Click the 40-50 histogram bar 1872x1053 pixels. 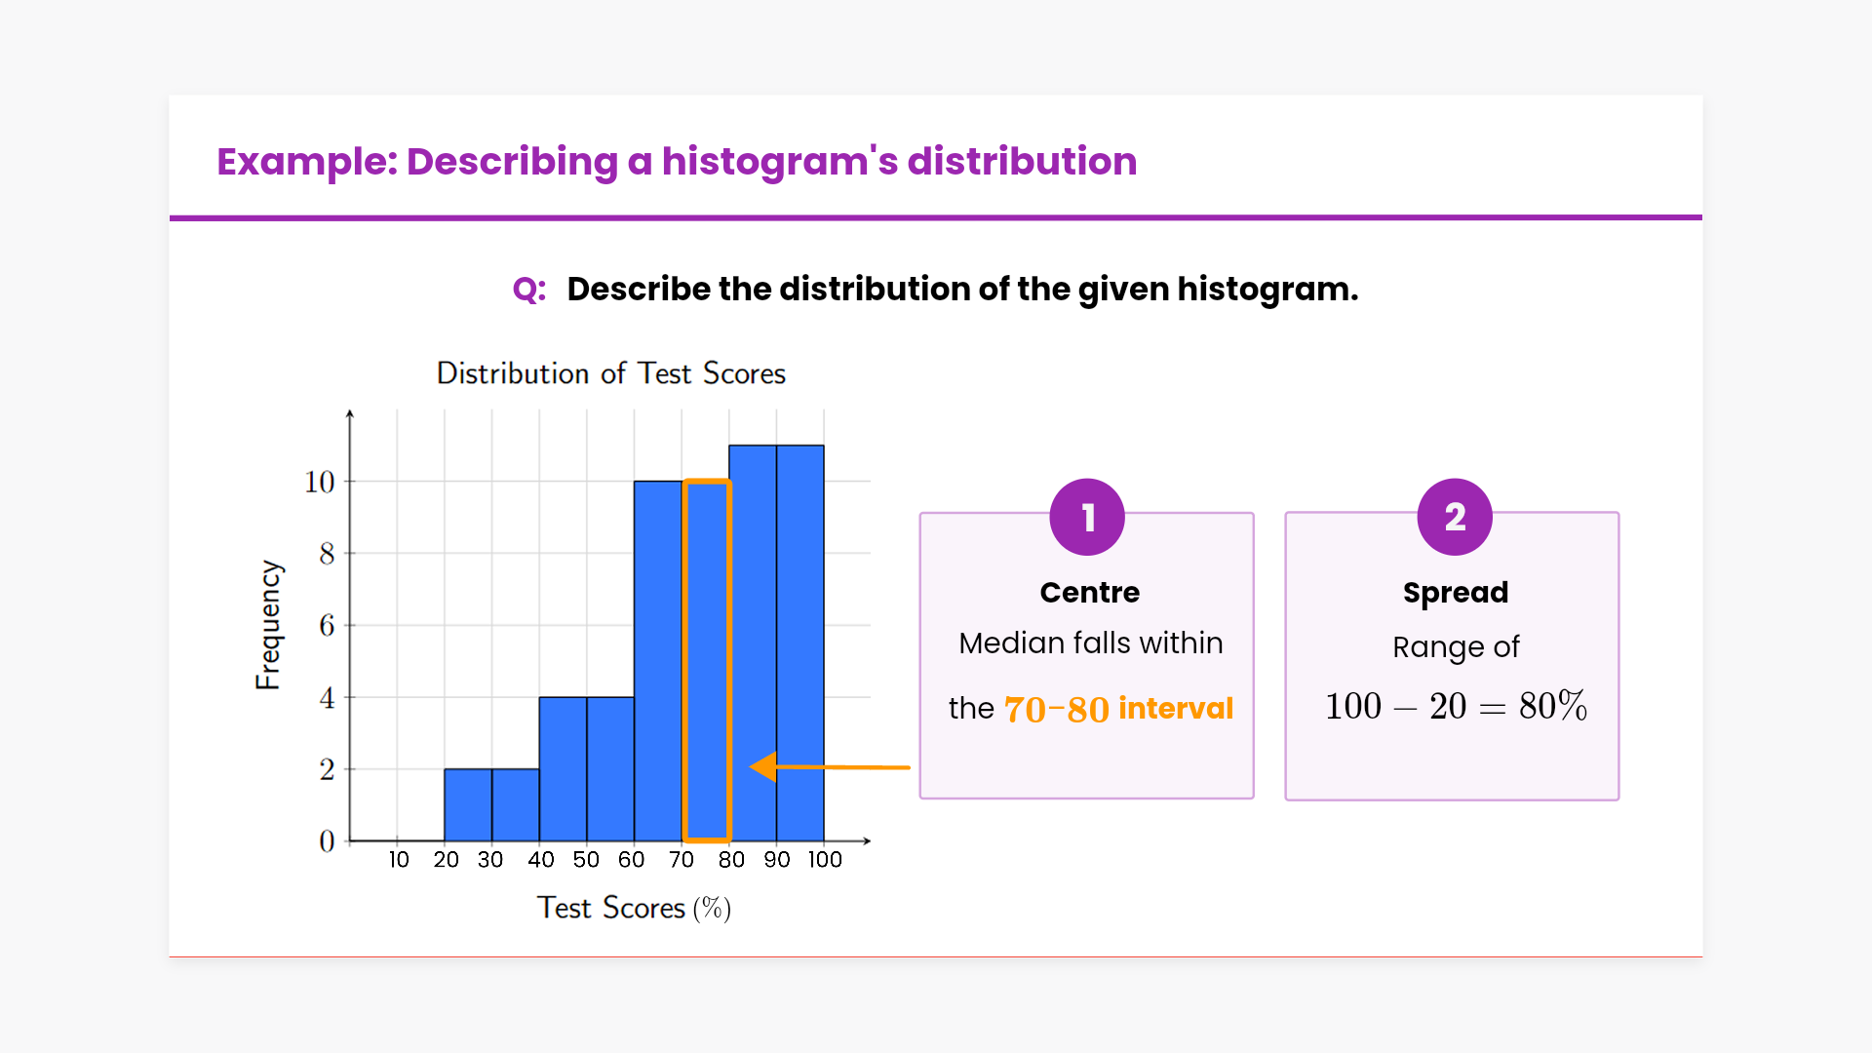click(563, 768)
